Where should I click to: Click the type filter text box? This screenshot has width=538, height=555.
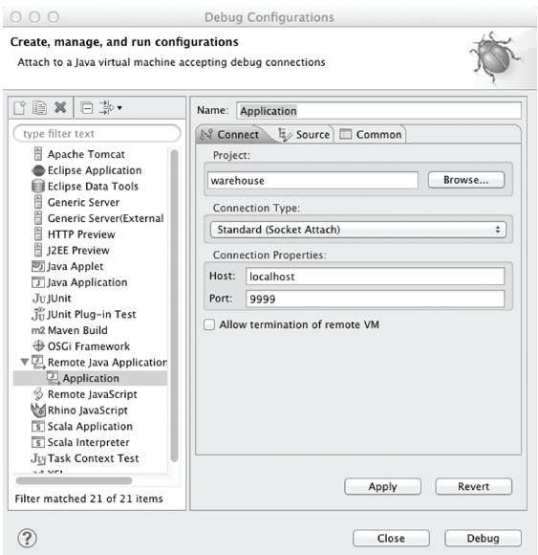click(x=97, y=133)
